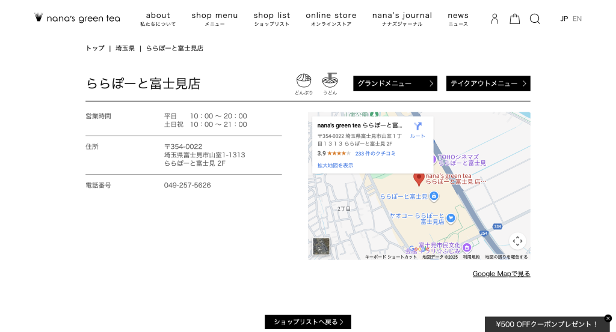Go to the online store
Screen dimensions: 616x332
pos(331,19)
